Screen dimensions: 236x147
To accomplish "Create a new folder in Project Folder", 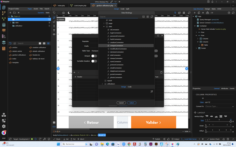I will (14, 13).
